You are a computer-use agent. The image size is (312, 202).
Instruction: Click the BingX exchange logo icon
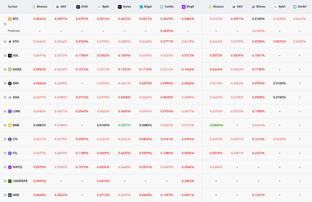184,7
